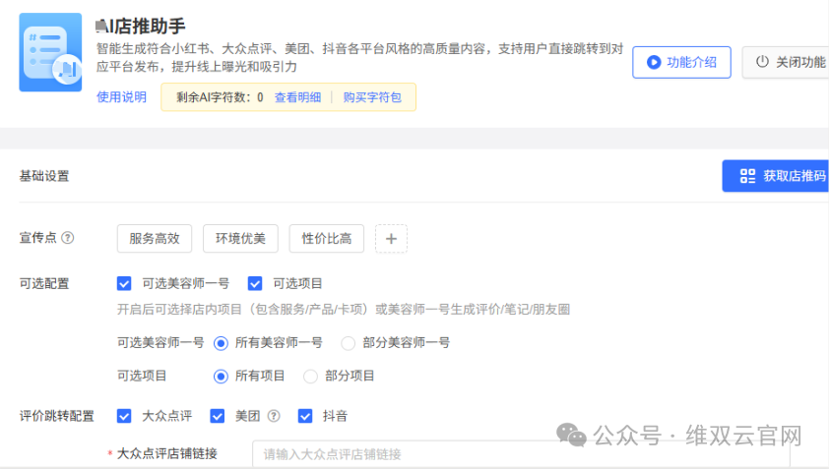Select the 服务高效 tag
The height and width of the screenshot is (469, 829).
(x=155, y=239)
